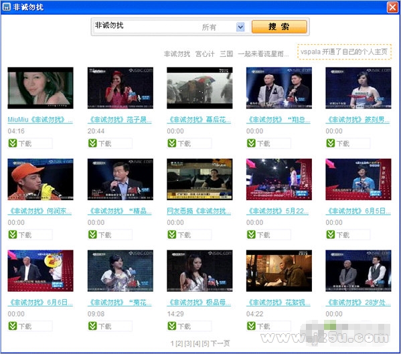The height and width of the screenshot is (354, 401).
Task: Open the 《非诚勿扰》6月6日 title link
Action: pos(40,302)
